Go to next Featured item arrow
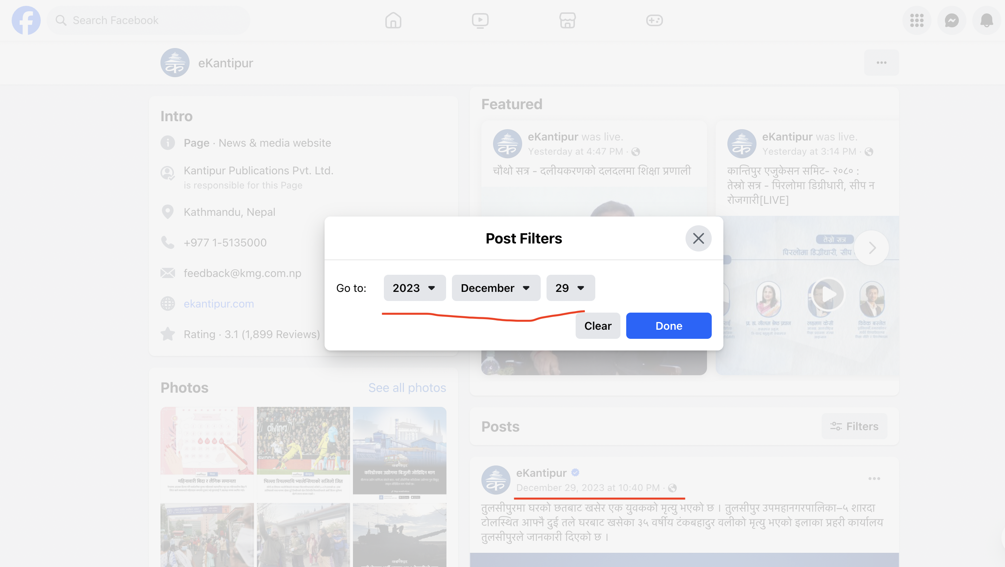 [872, 248]
